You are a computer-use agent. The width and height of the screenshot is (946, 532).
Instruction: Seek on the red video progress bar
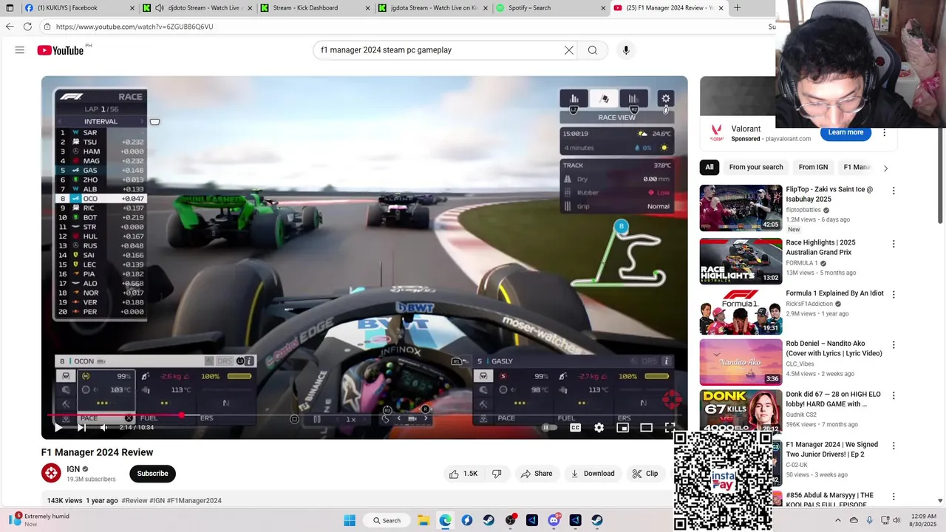click(364, 415)
